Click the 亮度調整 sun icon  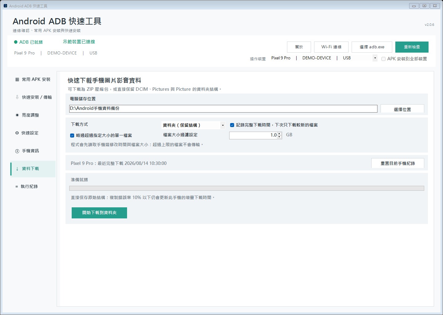(x=17, y=115)
